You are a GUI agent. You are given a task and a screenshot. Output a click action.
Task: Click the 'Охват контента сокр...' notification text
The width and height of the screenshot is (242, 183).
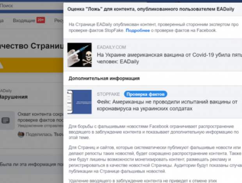(40, 117)
